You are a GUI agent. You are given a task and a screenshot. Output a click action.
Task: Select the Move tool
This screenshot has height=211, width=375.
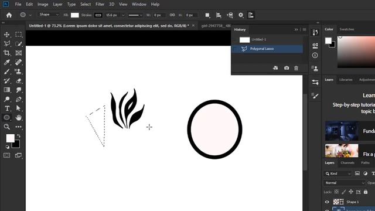coord(6,35)
